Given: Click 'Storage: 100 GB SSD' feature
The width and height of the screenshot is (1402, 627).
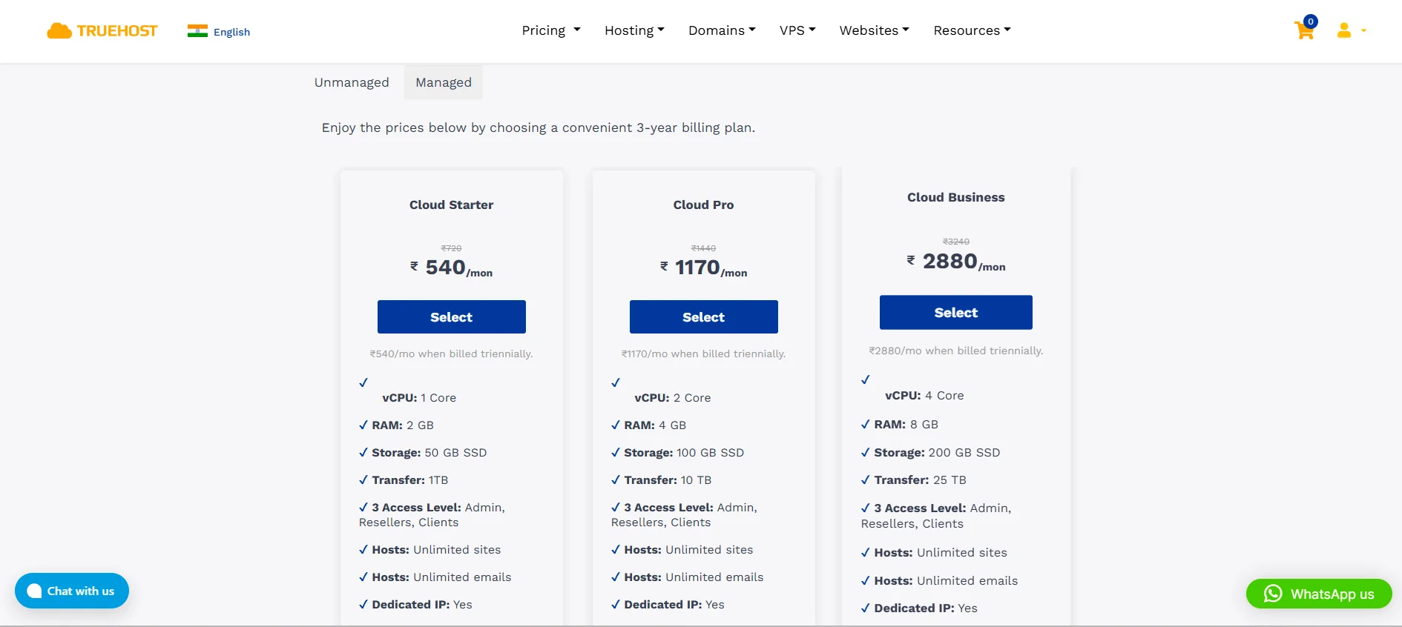Looking at the screenshot, I should tap(684, 453).
